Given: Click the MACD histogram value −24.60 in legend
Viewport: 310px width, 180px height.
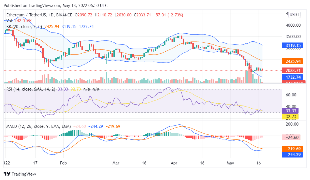Looking at the screenshot, I should (x=80, y=126).
